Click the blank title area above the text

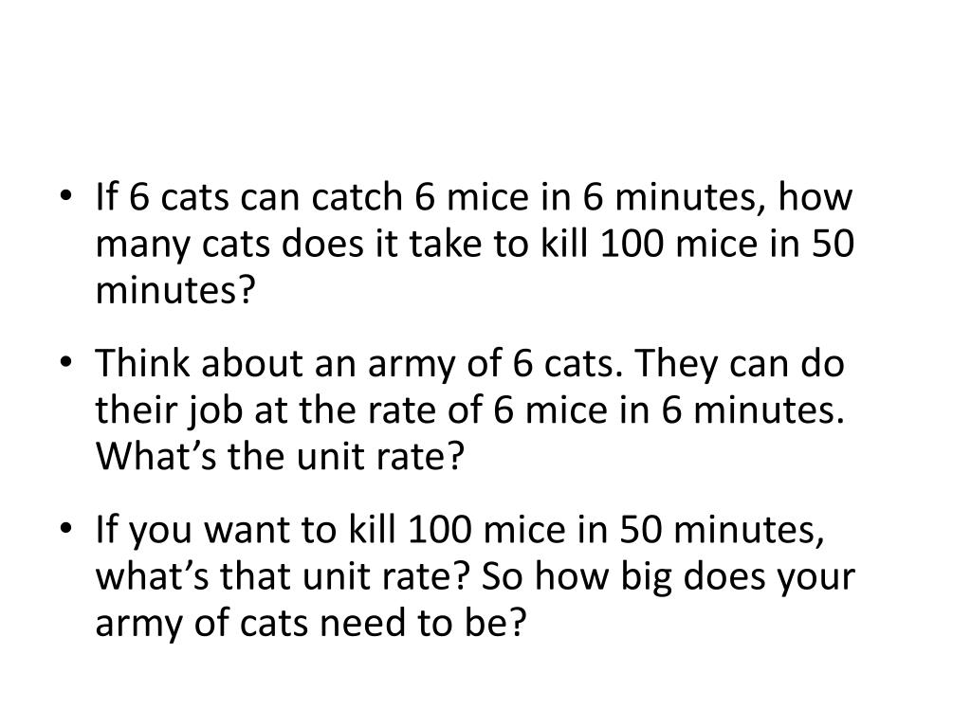click(485, 86)
